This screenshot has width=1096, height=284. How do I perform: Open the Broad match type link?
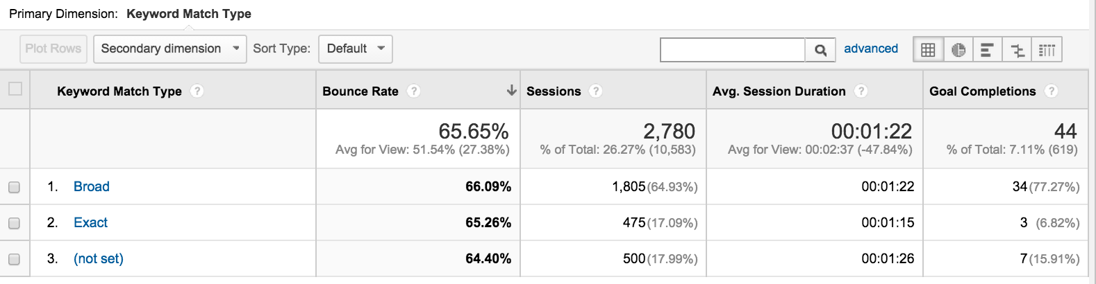pyautogui.click(x=92, y=186)
